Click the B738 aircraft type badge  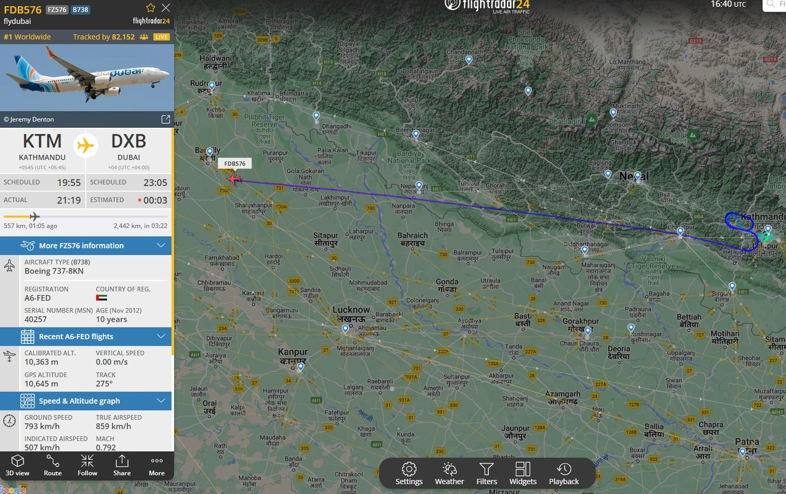click(x=80, y=10)
